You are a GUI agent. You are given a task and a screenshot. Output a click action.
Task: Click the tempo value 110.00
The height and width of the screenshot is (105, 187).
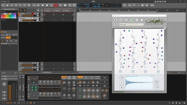(x=86, y=4)
